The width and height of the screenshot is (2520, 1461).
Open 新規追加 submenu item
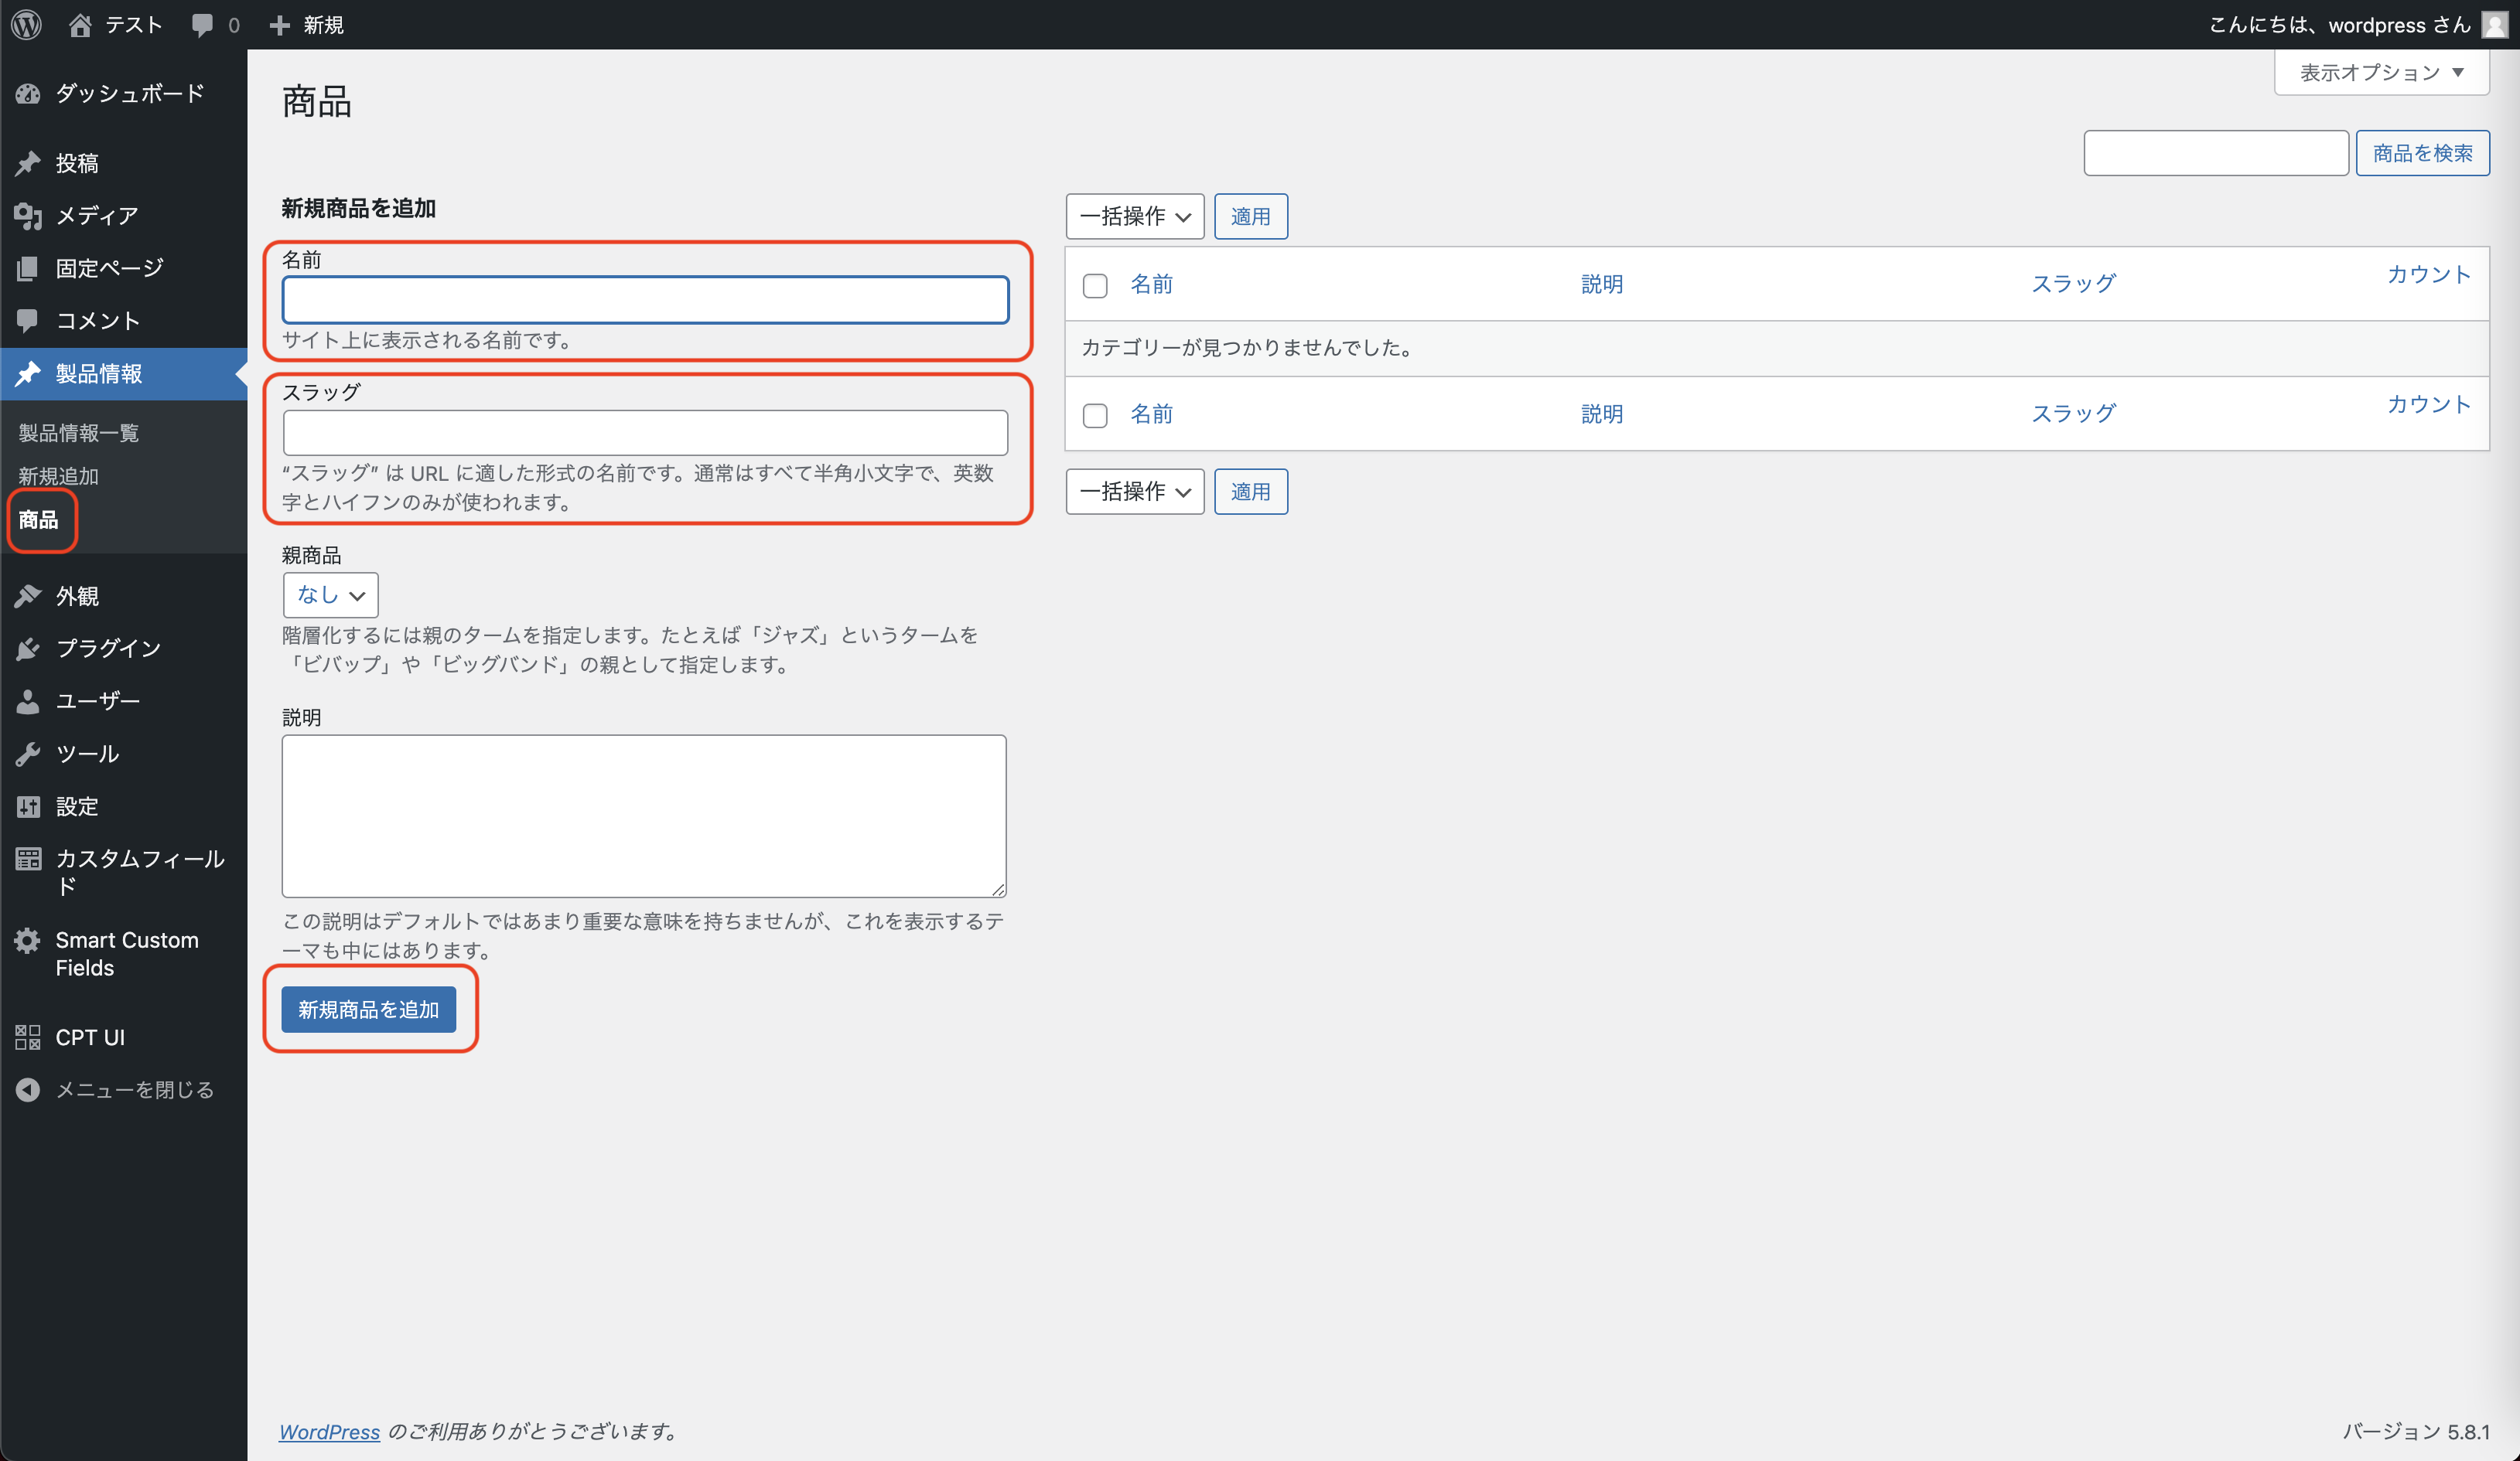click(58, 477)
